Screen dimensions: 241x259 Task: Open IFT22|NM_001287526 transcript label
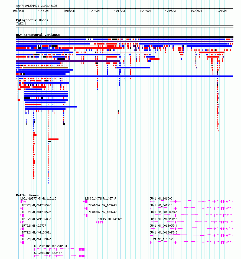pyautogui.click(x=36, y=205)
